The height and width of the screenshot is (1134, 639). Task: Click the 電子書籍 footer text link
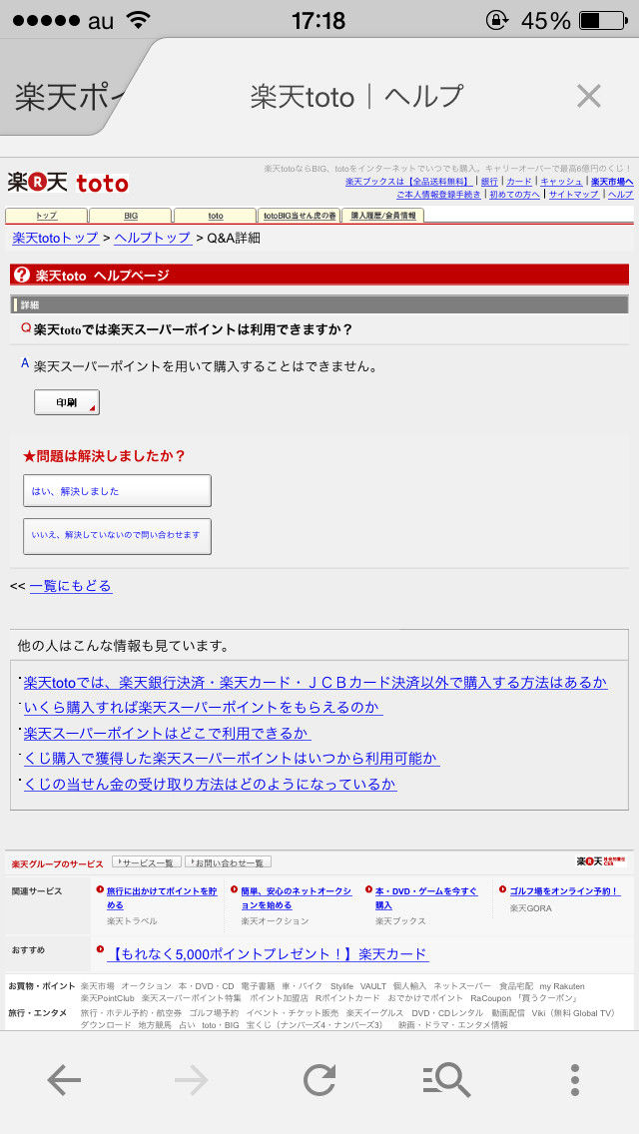point(258,986)
